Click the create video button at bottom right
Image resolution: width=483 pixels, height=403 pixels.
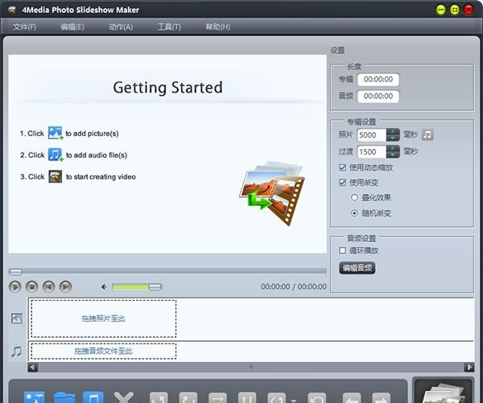444,392
